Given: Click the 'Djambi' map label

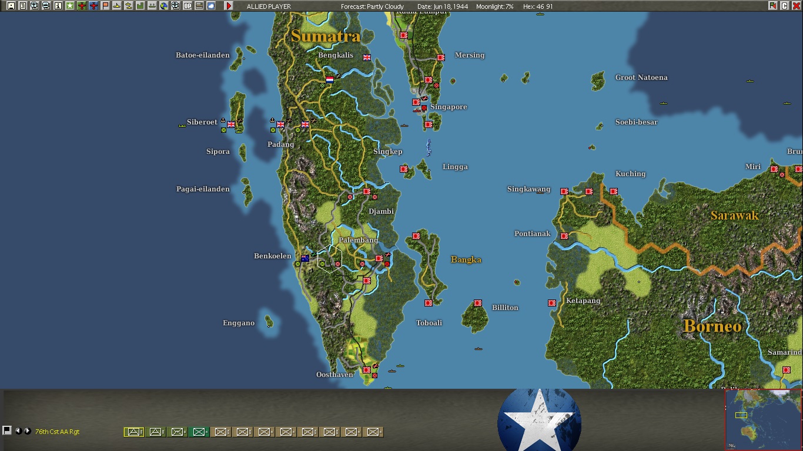Looking at the screenshot, I should 382,211.
